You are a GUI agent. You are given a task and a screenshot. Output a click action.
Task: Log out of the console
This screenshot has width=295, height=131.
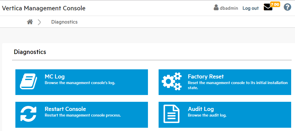point(251,8)
